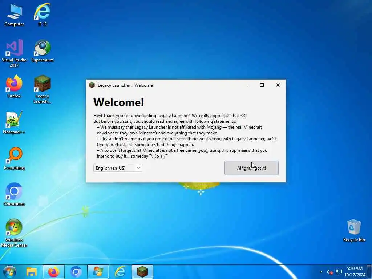Select the Chromium desktop shortcut

[x=14, y=195]
